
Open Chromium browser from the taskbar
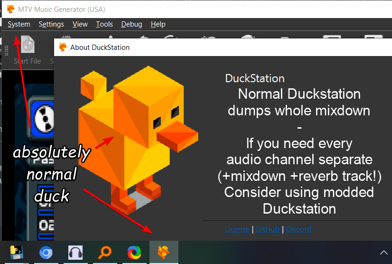click(46, 253)
